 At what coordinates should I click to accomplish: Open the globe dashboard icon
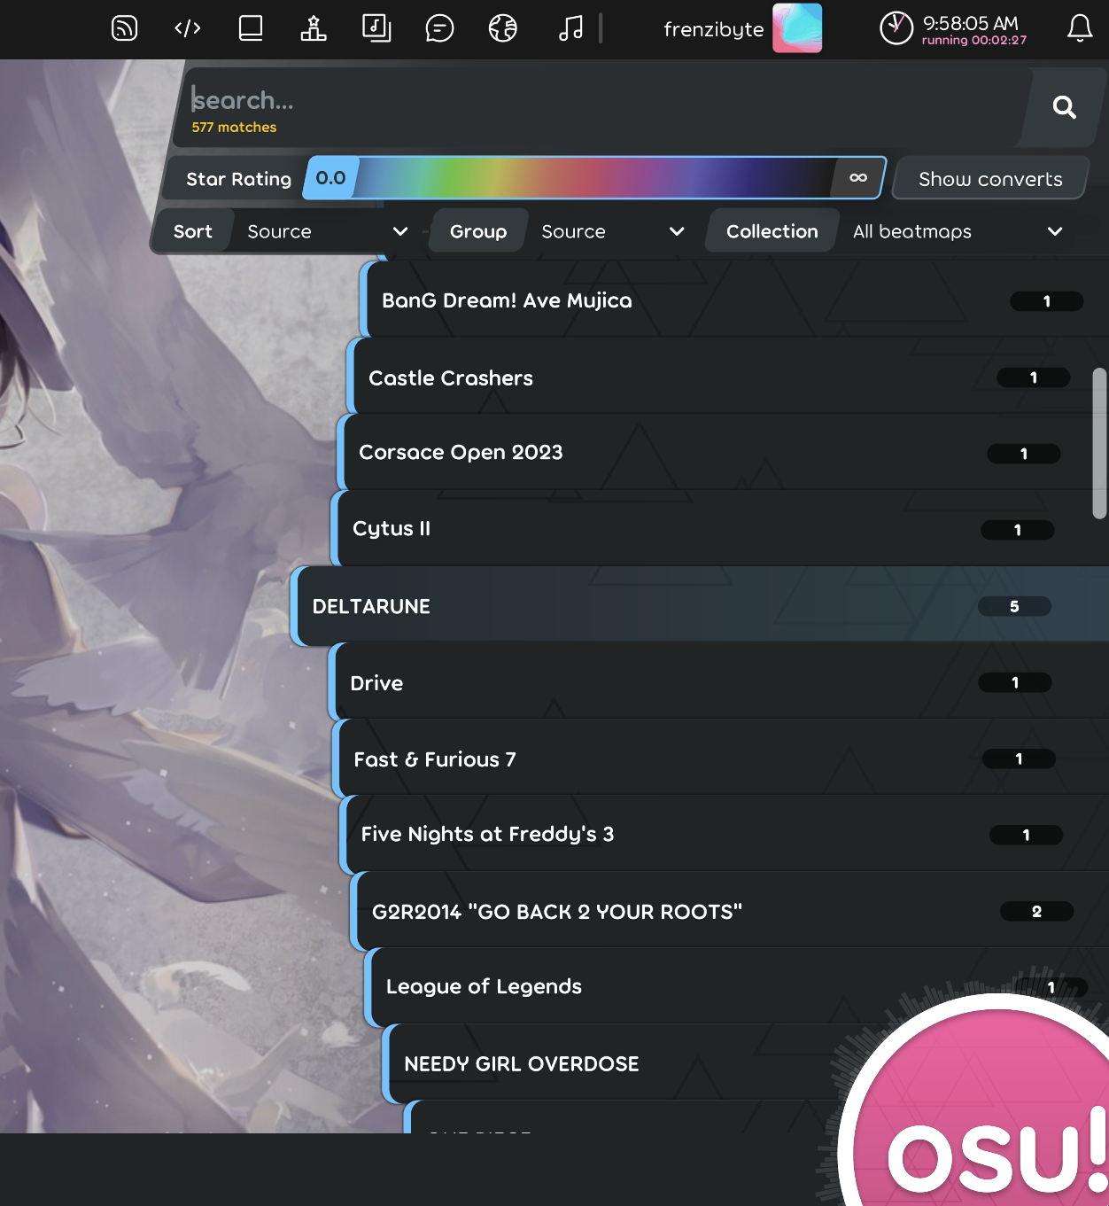tap(502, 28)
